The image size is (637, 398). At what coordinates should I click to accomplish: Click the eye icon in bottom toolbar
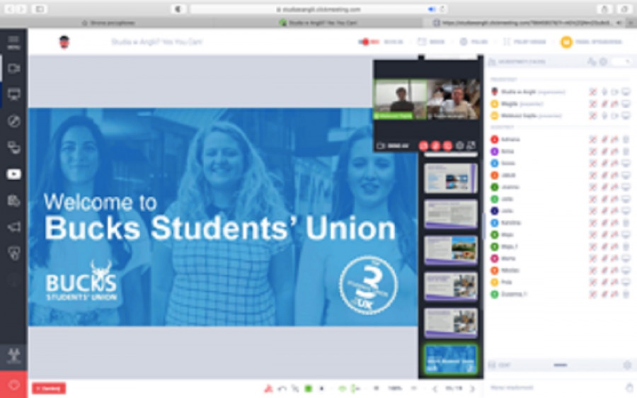click(x=343, y=389)
